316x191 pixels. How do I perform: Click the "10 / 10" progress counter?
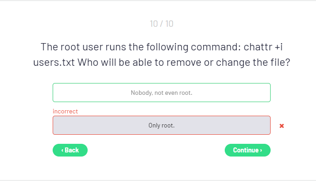(x=161, y=24)
